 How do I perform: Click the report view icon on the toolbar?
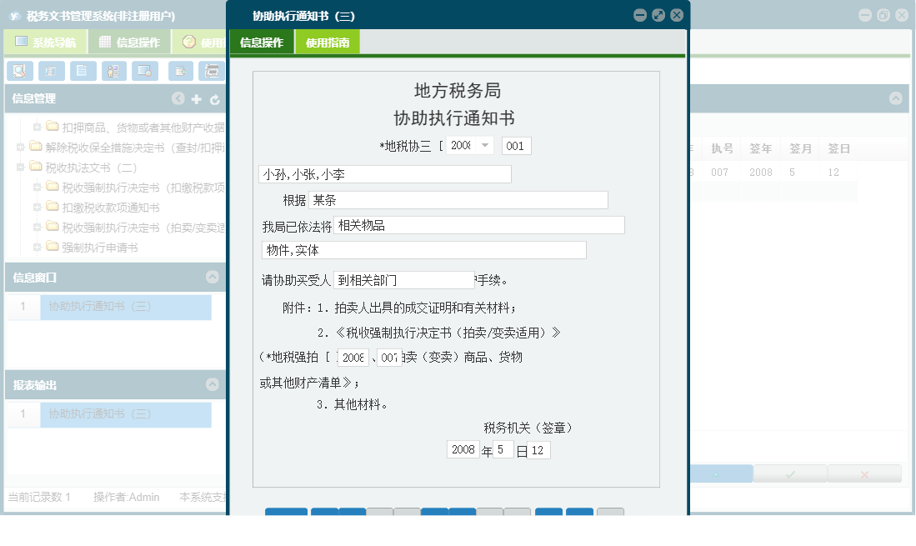(51, 71)
